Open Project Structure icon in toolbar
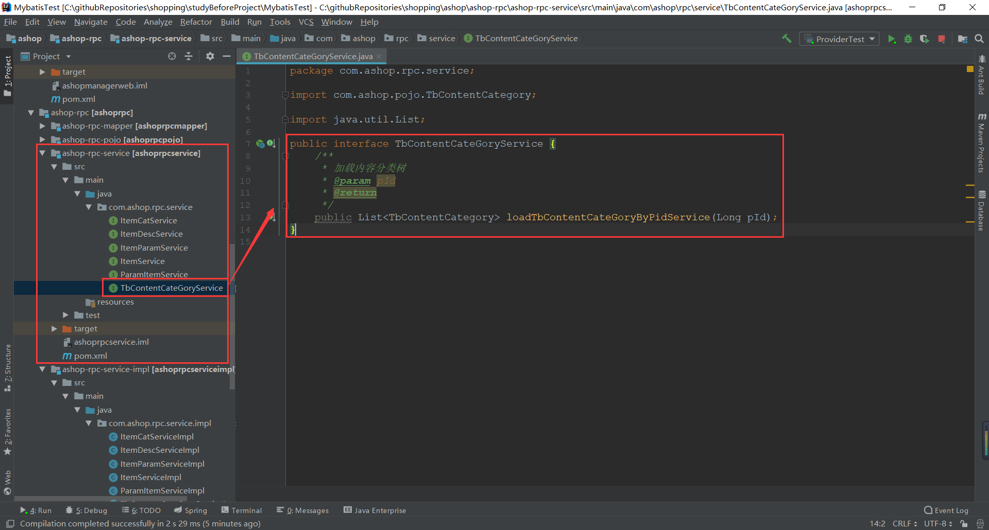989x530 pixels. (x=962, y=39)
